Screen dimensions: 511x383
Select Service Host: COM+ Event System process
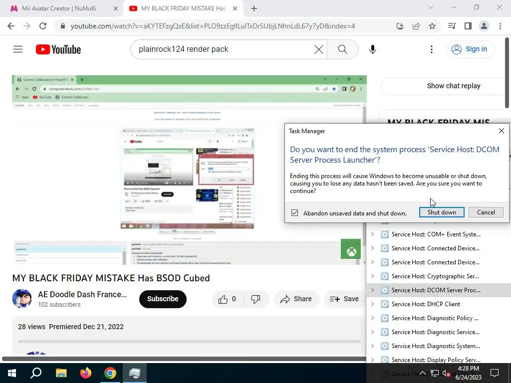tap(436, 234)
